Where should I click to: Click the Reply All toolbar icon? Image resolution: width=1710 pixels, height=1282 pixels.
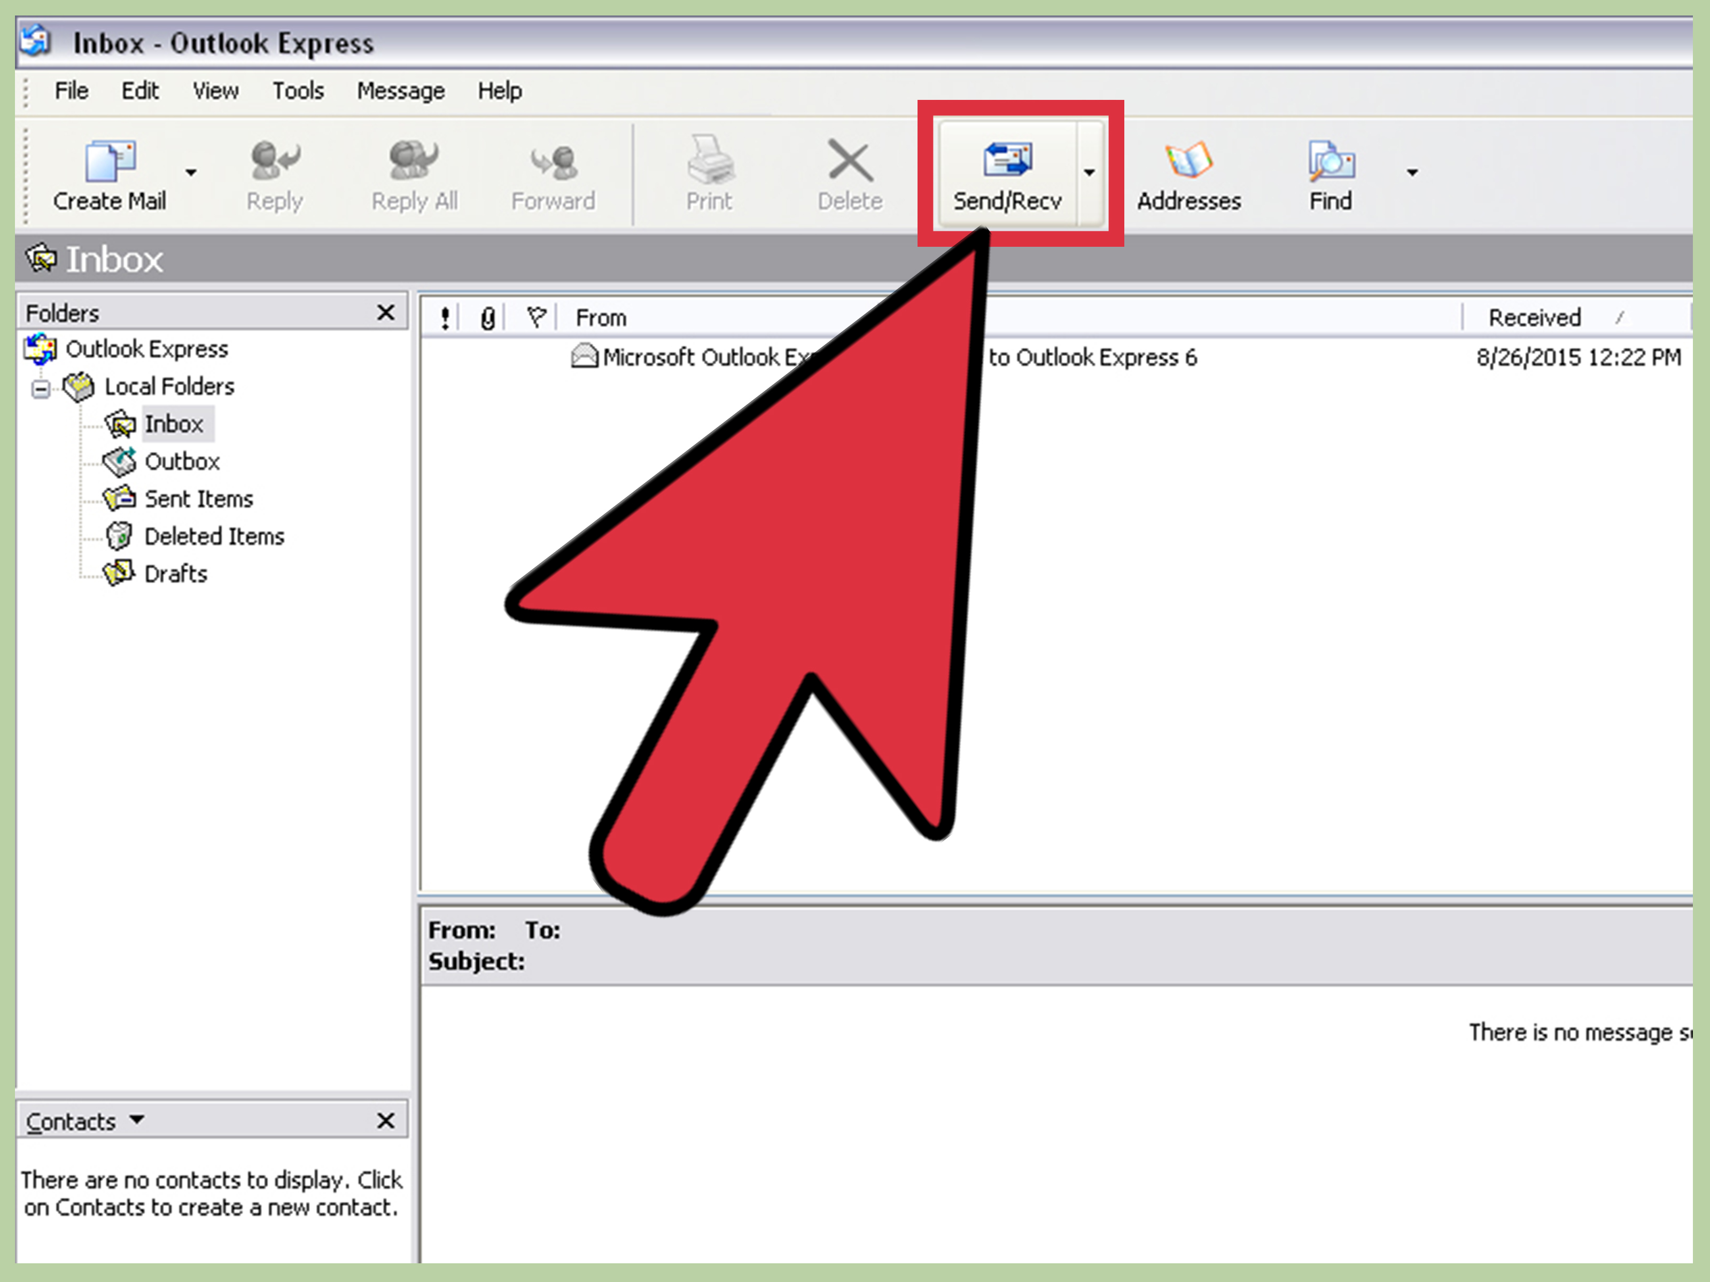coord(414,160)
